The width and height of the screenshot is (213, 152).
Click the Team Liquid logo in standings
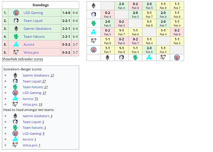pos(16,21)
